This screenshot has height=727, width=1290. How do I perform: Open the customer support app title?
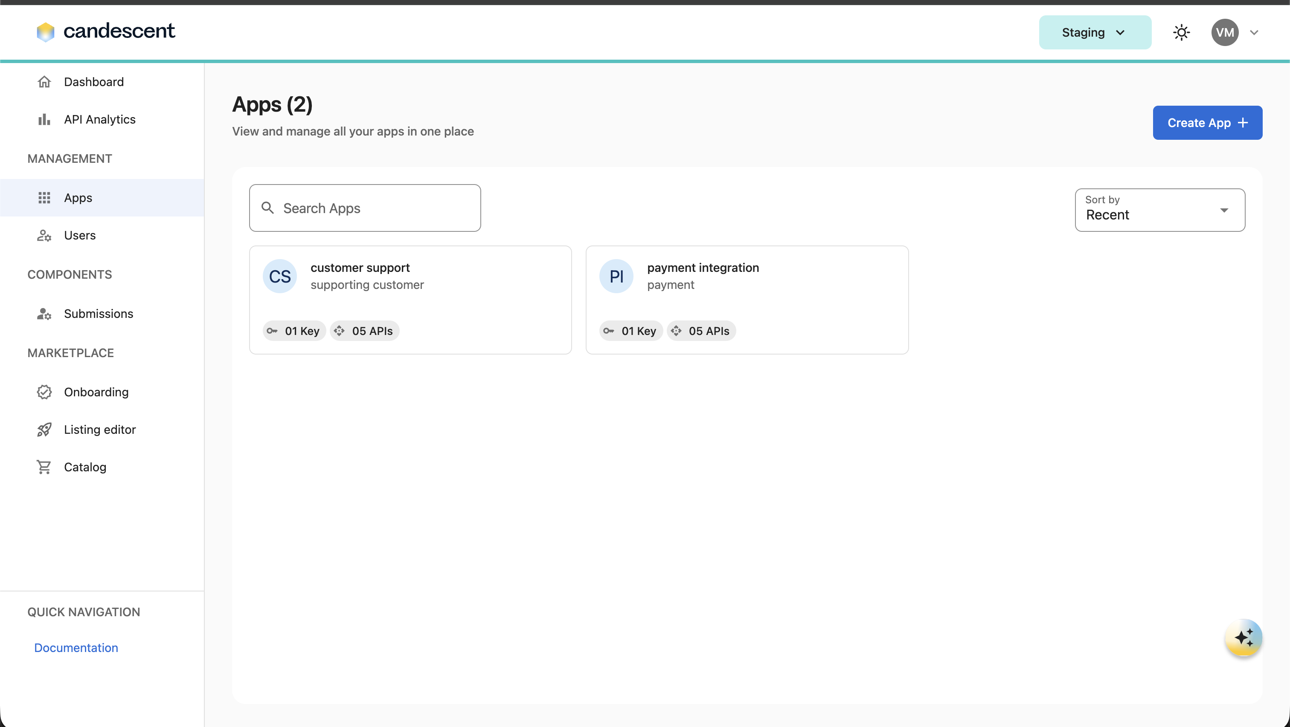(x=360, y=268)
